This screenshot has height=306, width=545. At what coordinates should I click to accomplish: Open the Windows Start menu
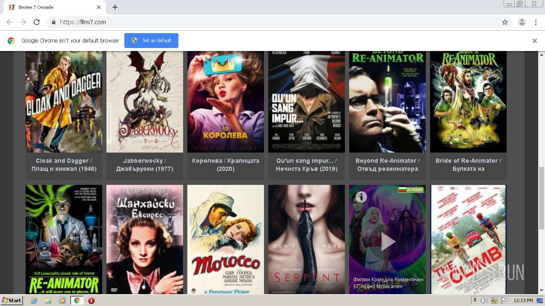pos(12,300)
